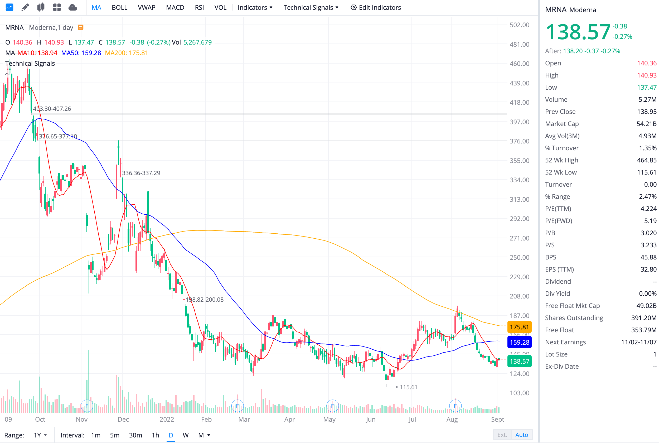The width and height of the screenshot is (659, 443).
Task: Open the Indicators dropdown
Action: pyautogui.click(x=255, y=7)
